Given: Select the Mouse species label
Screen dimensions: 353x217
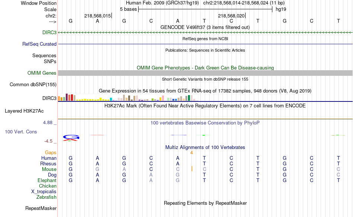Looking at the screenshot, I should point(49,169).
